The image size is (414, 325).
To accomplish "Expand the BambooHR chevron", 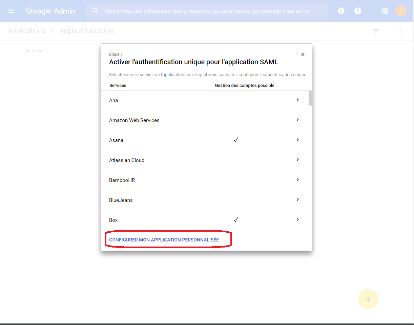I will [297, 180].
